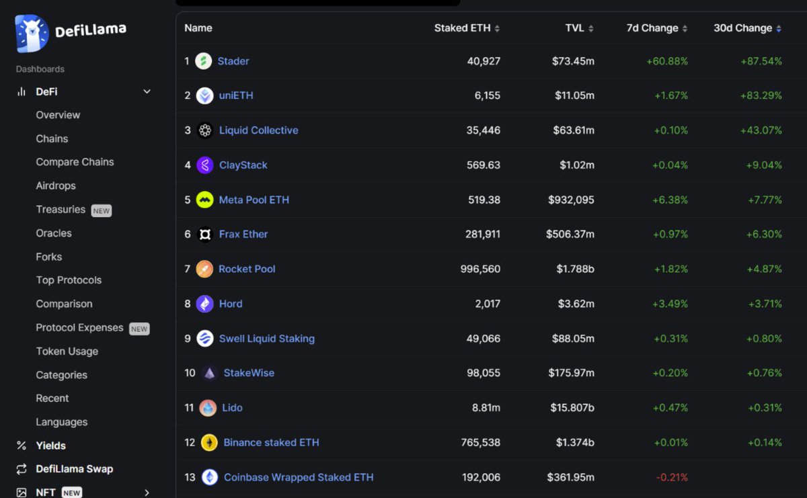Open the Binance staked ETH link

click(272, 443)
